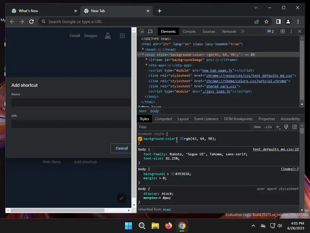Screen dimensions: 310x233
Task: Open the Computed styles tab
Action: (163, 119)
